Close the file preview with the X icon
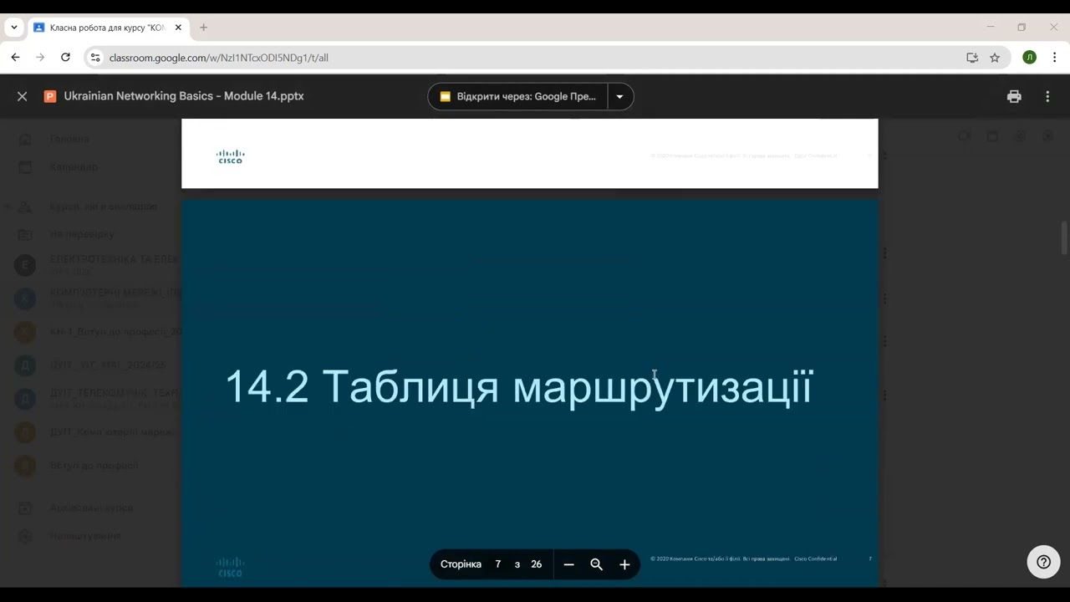 point(23,96)
